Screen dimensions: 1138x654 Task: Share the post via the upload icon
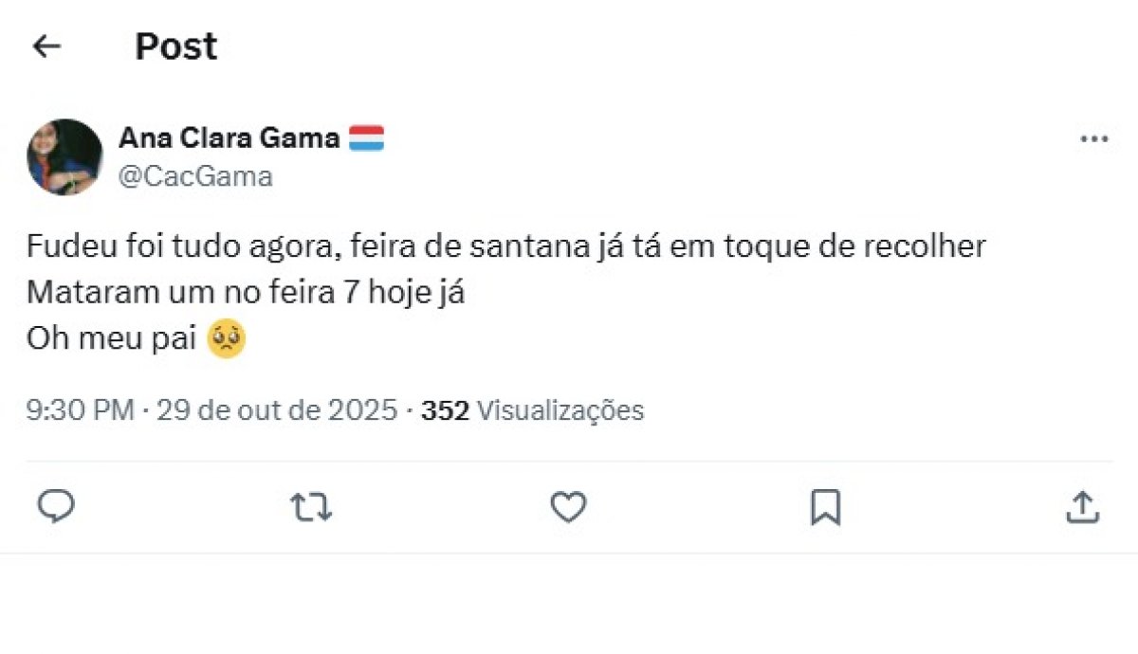pyautogui.click(x=1082, y=508)
